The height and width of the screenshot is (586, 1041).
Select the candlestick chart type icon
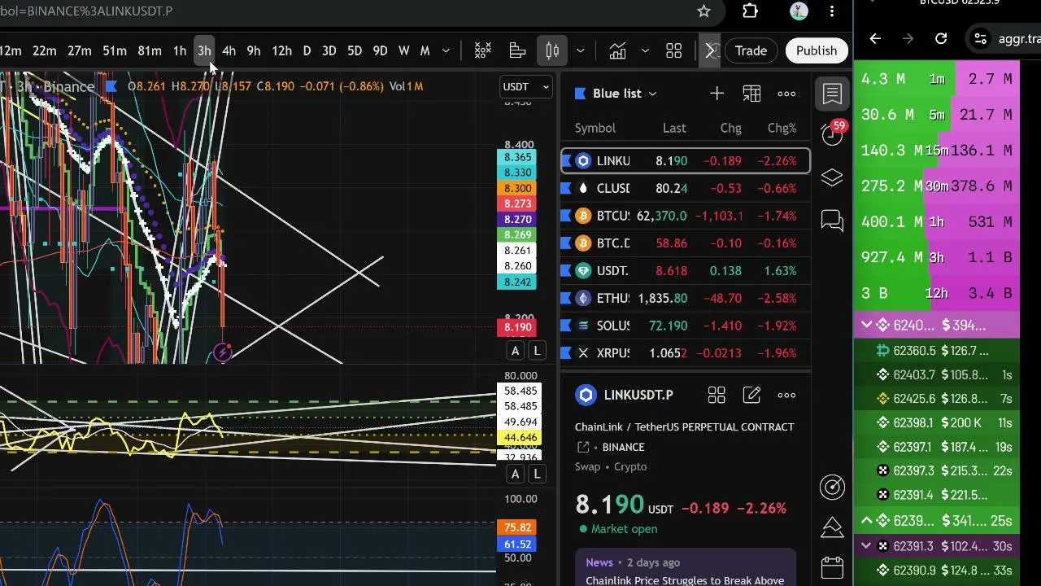552,51
